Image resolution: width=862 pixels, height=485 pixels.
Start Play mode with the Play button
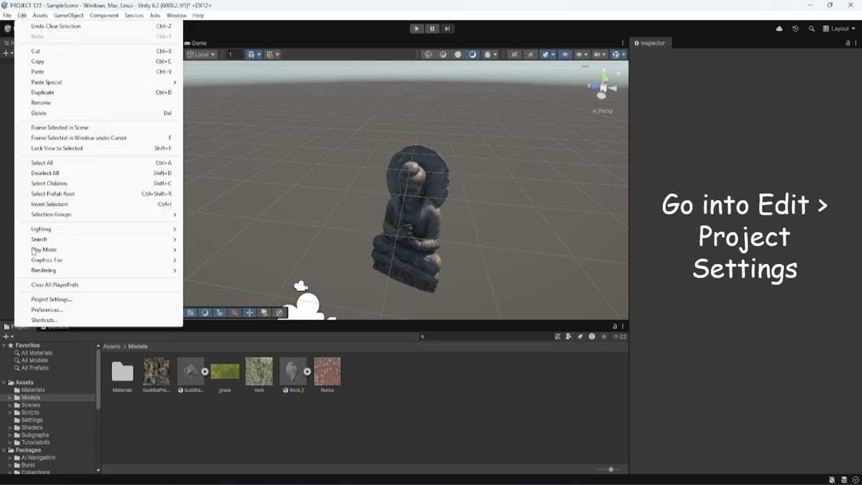coord(417,28)
